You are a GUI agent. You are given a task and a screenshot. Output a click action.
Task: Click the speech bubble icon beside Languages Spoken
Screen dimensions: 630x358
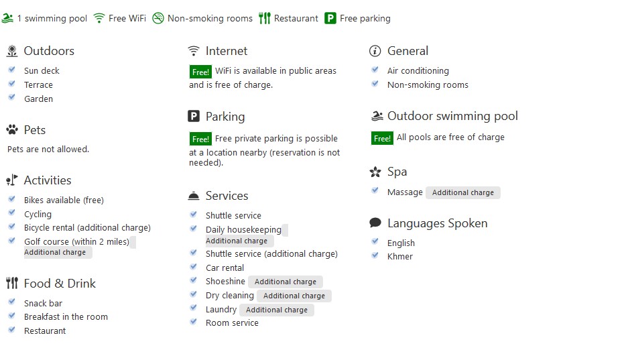point(375,223)
